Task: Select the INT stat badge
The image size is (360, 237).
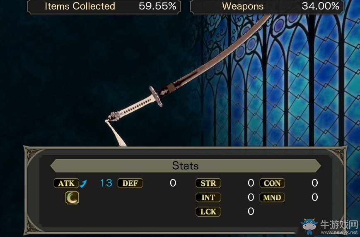Action: click(208, 198)
